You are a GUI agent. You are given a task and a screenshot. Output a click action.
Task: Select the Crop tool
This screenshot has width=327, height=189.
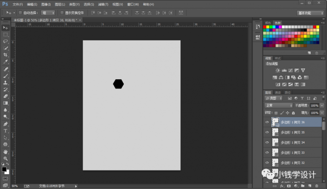[x=6, y=55]
